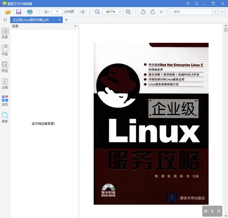Find the previous search result arrow
Screen dimensions: 228x218
(215, 12)
